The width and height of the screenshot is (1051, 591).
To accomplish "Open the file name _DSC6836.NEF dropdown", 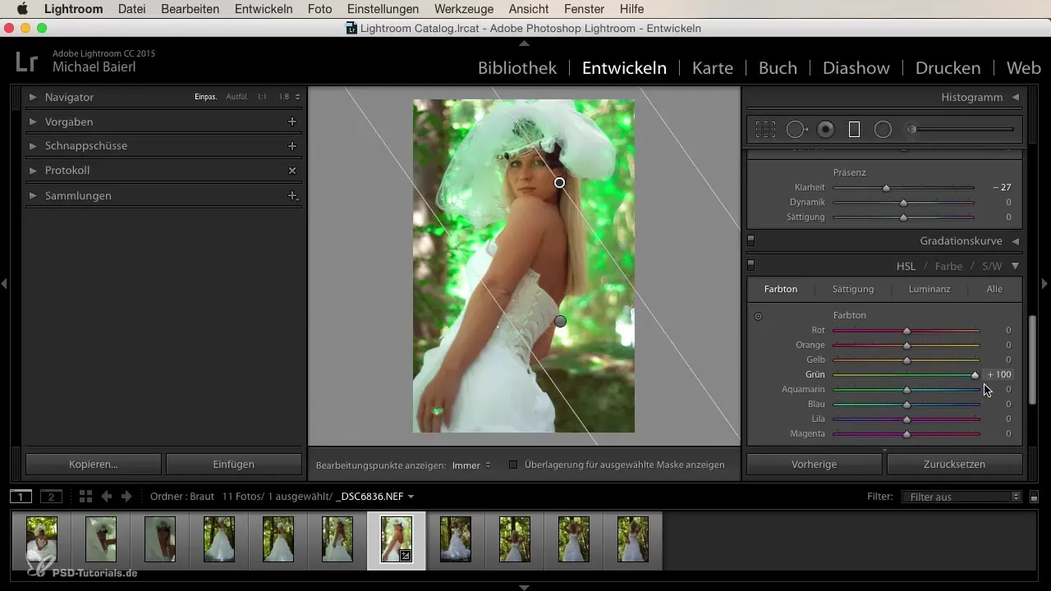I will pos(374,497).
